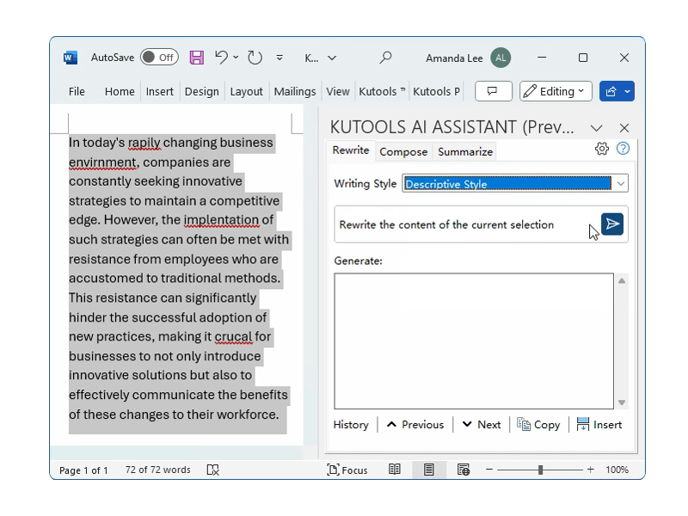Image resolution: width=688 pixels, height=516 pixels.
Task: Send the rewrite request
Action: click(x=612, y=224)
